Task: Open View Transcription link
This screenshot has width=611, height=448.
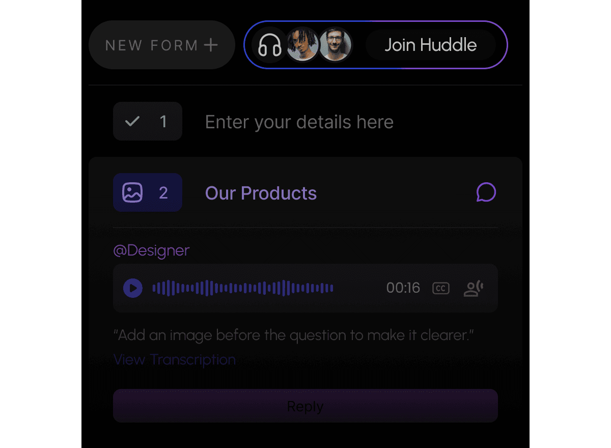Action: (x=175, y=359)
